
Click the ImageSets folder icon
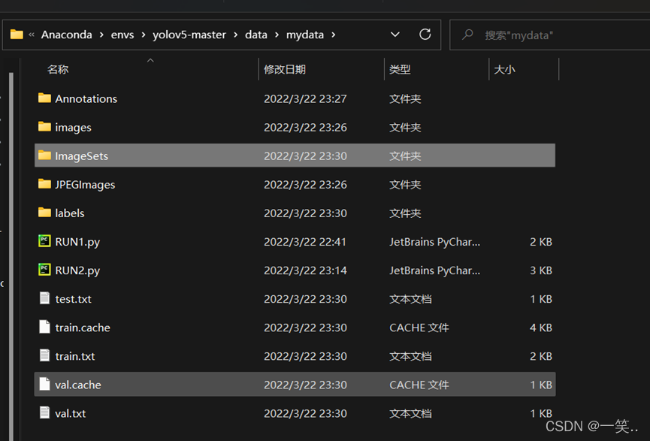pyautogui.click(x=44, y=156)
